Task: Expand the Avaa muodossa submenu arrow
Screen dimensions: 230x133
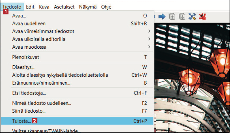Action: click(149, 47)
